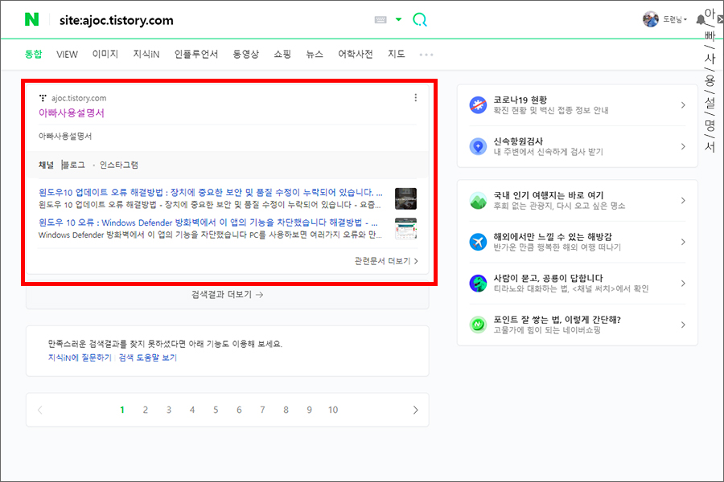724x482 pixels.
Task: Go to results page 9
Action: click(x=310, y=410)
